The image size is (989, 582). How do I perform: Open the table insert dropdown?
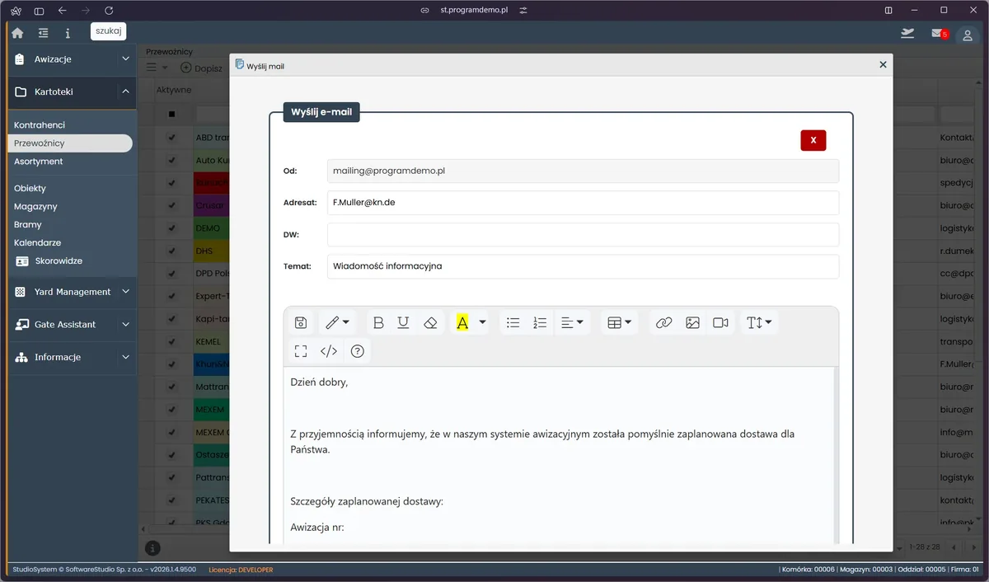click(620, 322)
